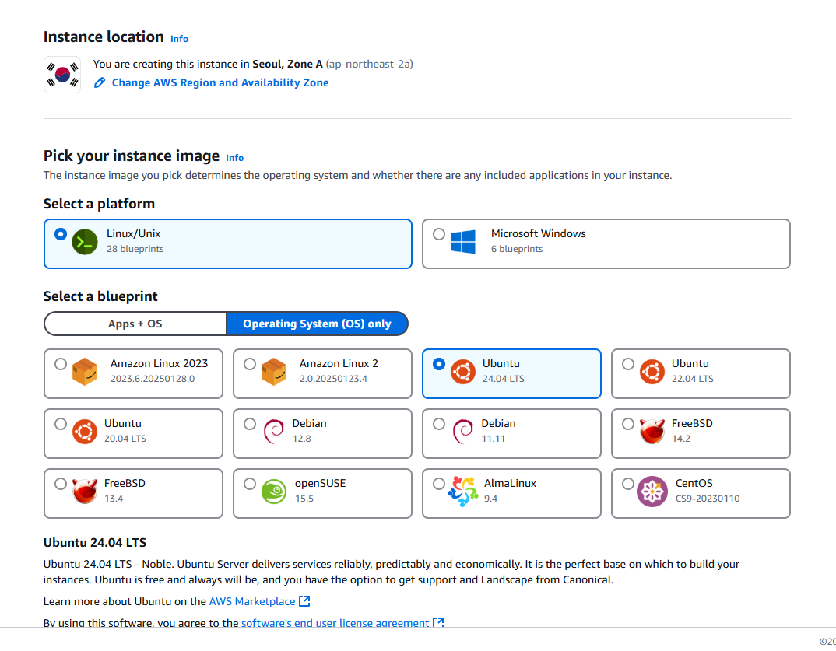The image size is (836, 651).
Task: Click the 'Ubuntu 24.04 LTS' description heading
Action: click(x=95, y=542)
